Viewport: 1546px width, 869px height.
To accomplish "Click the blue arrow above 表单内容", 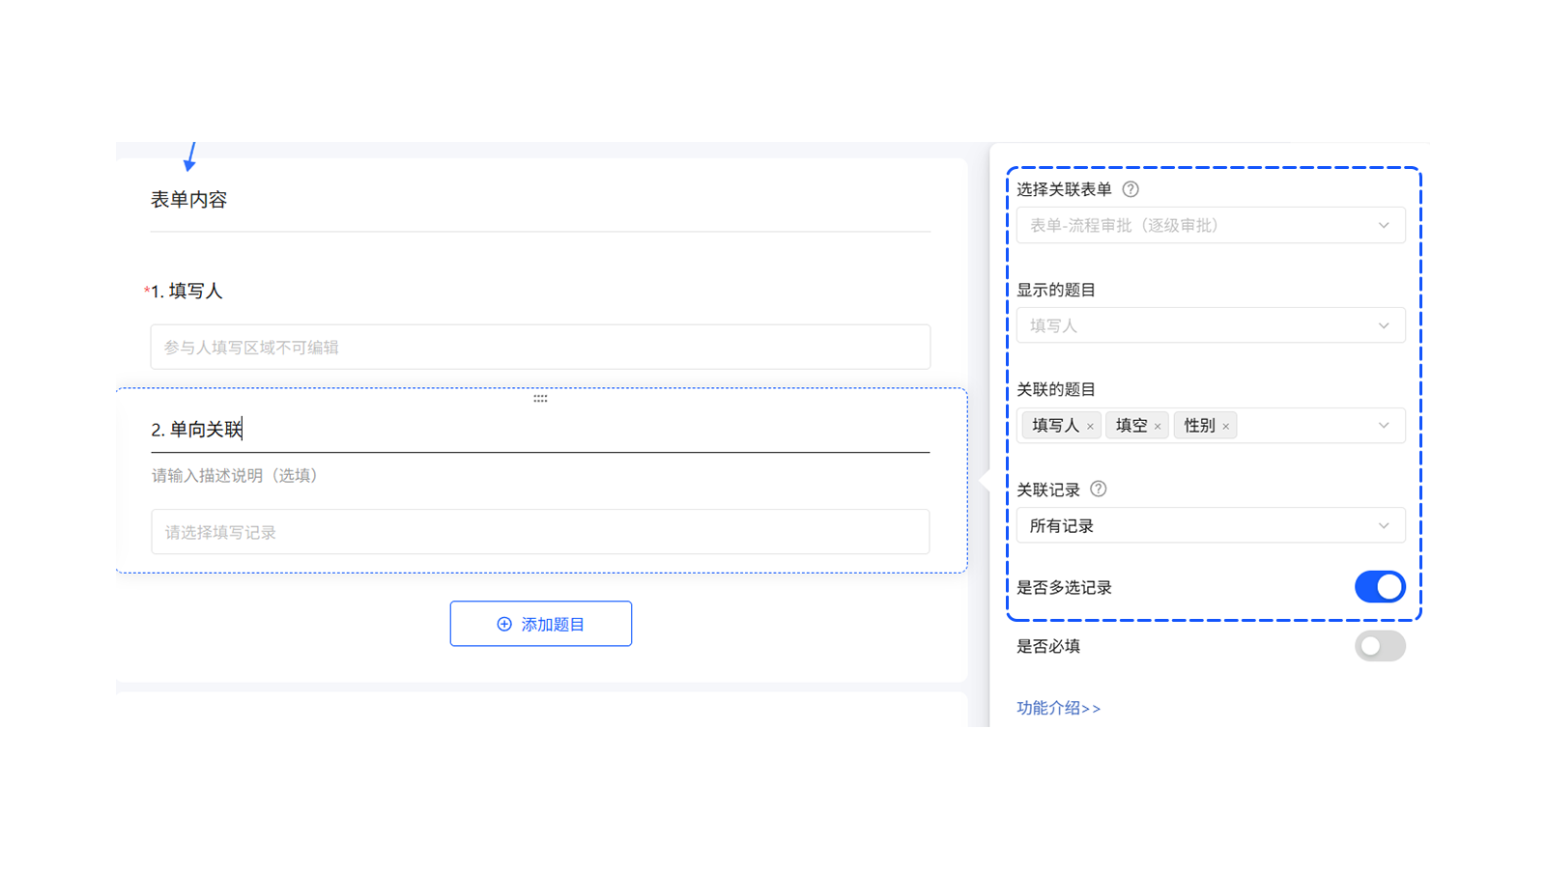I will [189, 157].
